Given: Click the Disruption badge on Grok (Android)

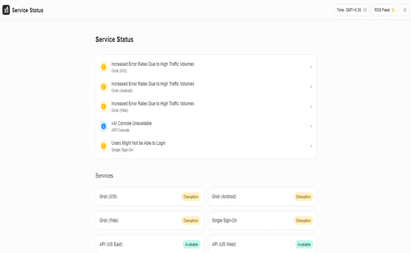Looking at the screenshot, I should point(303,197).
